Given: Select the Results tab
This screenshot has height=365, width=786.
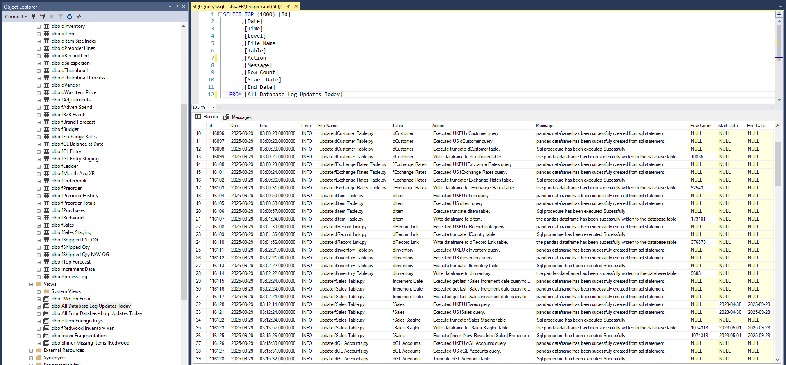Looking at the screenshot, I should [x=207, y=117].
